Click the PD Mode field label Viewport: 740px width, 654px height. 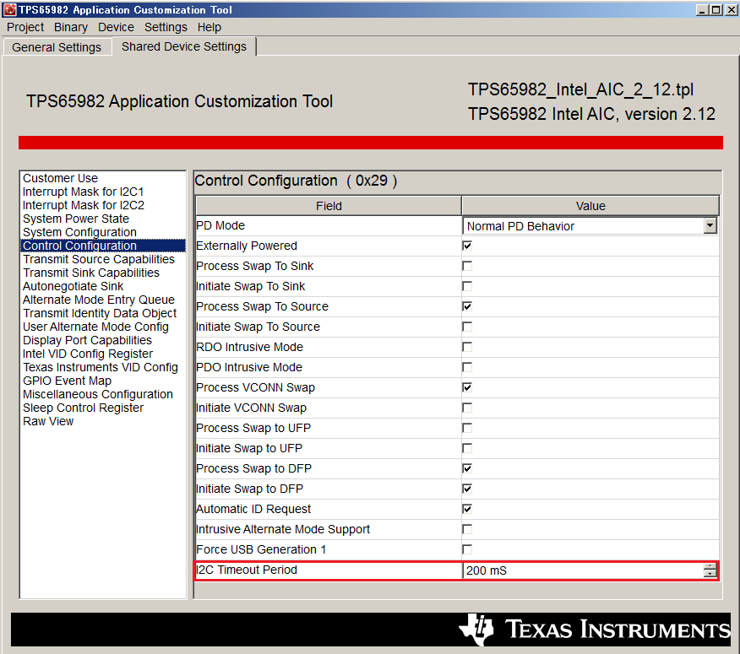[220, 226]
